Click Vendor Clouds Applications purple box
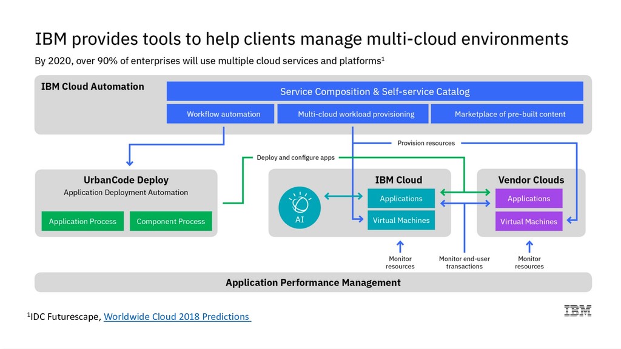 point(529,199)
